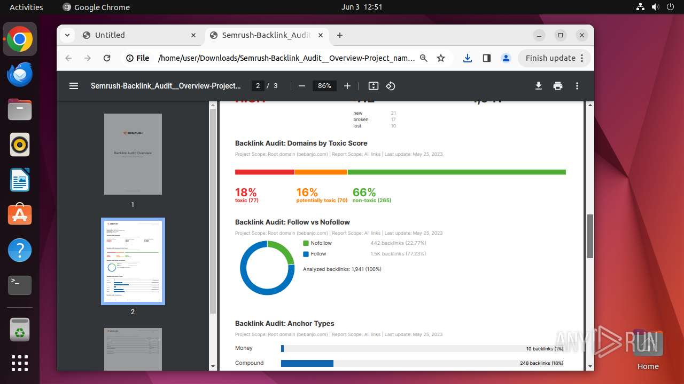Open Terminal from the dock

pos(20,285)
